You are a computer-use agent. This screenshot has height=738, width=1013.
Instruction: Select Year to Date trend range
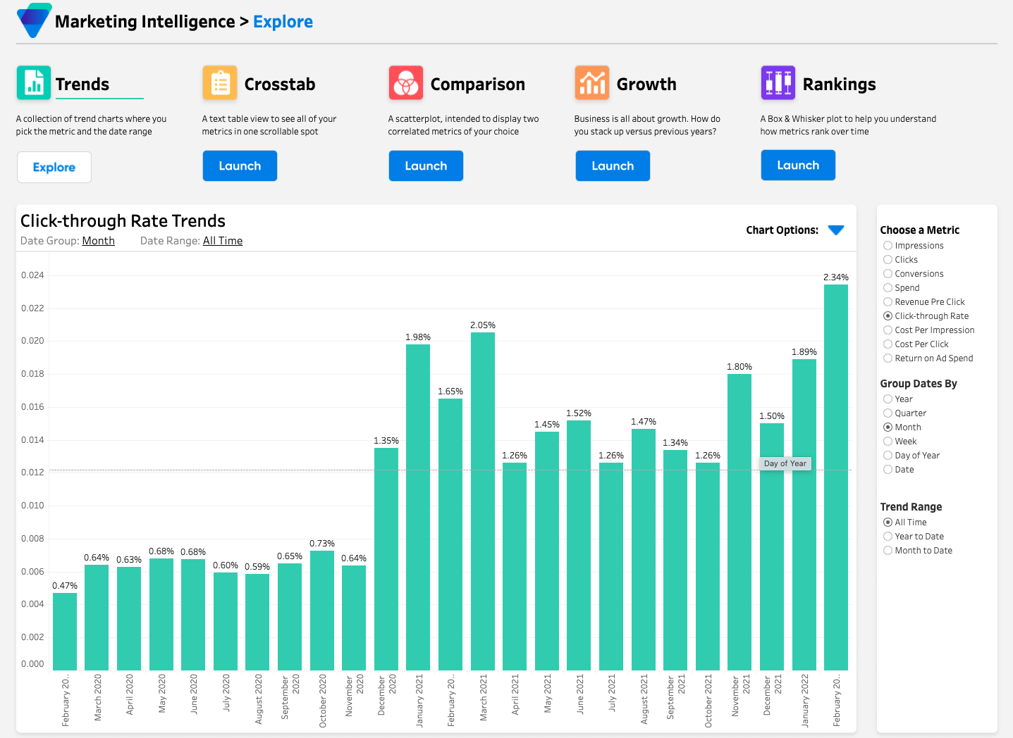tap(888, 536)
